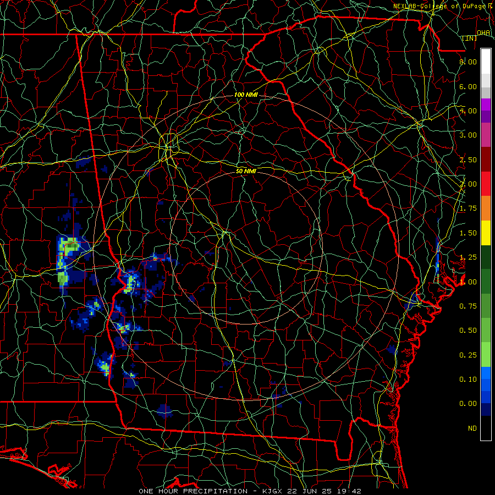
Task: Click the 8.00 legend value
Action: pos(468,62)
